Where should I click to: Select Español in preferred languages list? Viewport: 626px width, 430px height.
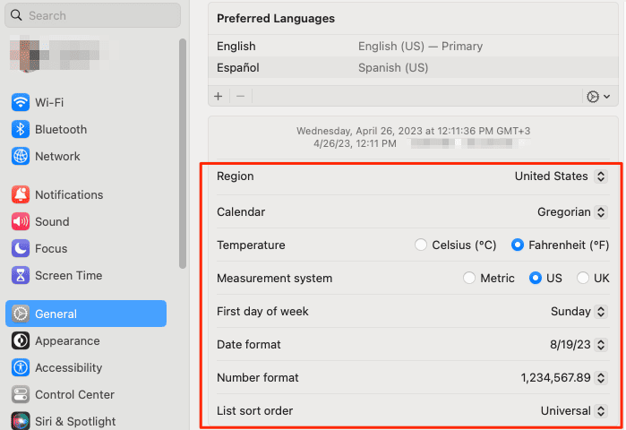(236, 67)
